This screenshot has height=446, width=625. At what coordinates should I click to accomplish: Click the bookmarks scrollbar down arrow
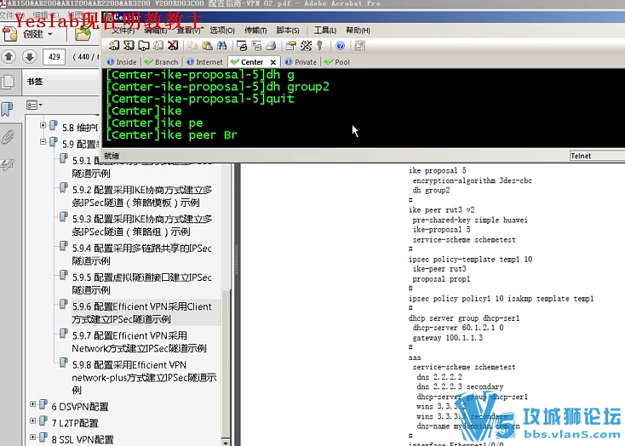point(225,443)
